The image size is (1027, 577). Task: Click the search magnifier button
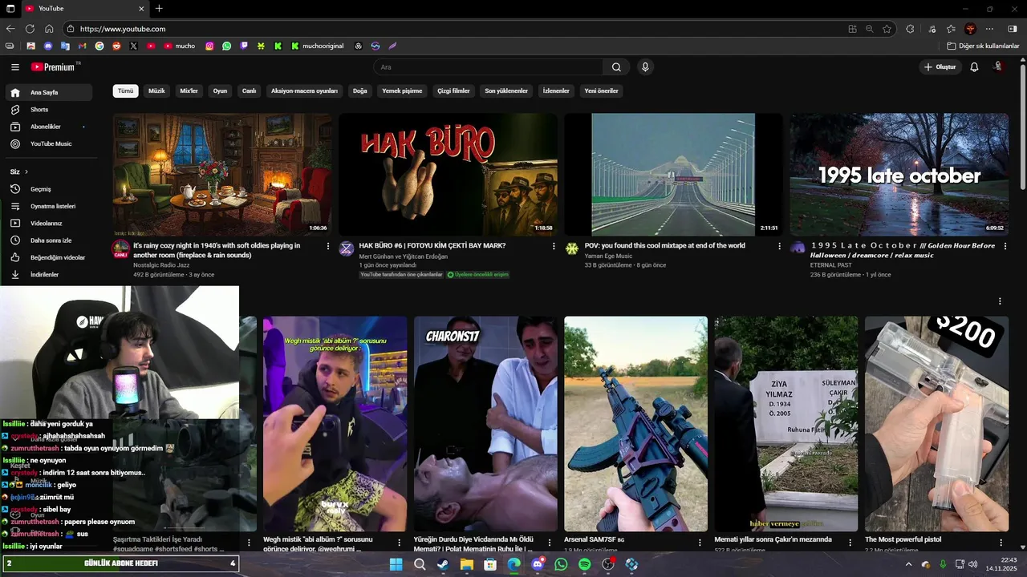[x=616, y=67]
